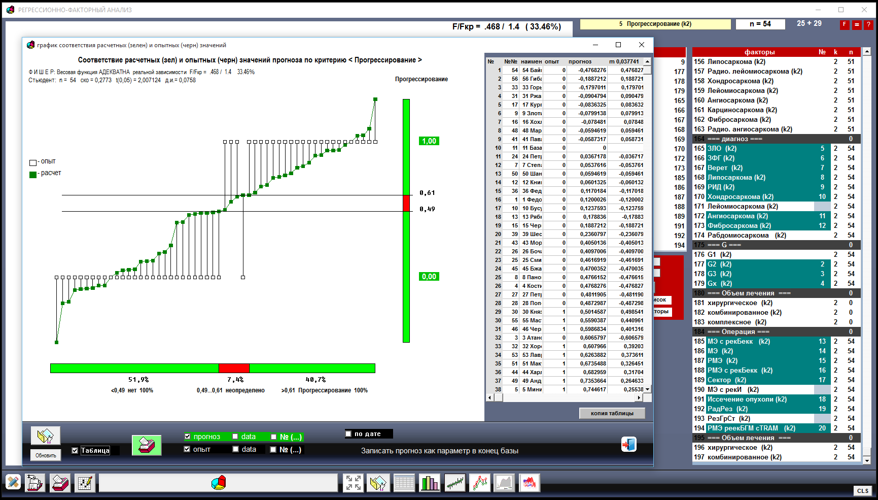Click the expand arrows fullscreen icon

point(353,483)
